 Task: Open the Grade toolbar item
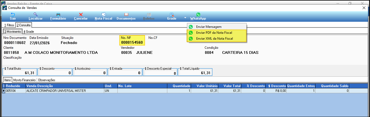(x=171, y=16)
